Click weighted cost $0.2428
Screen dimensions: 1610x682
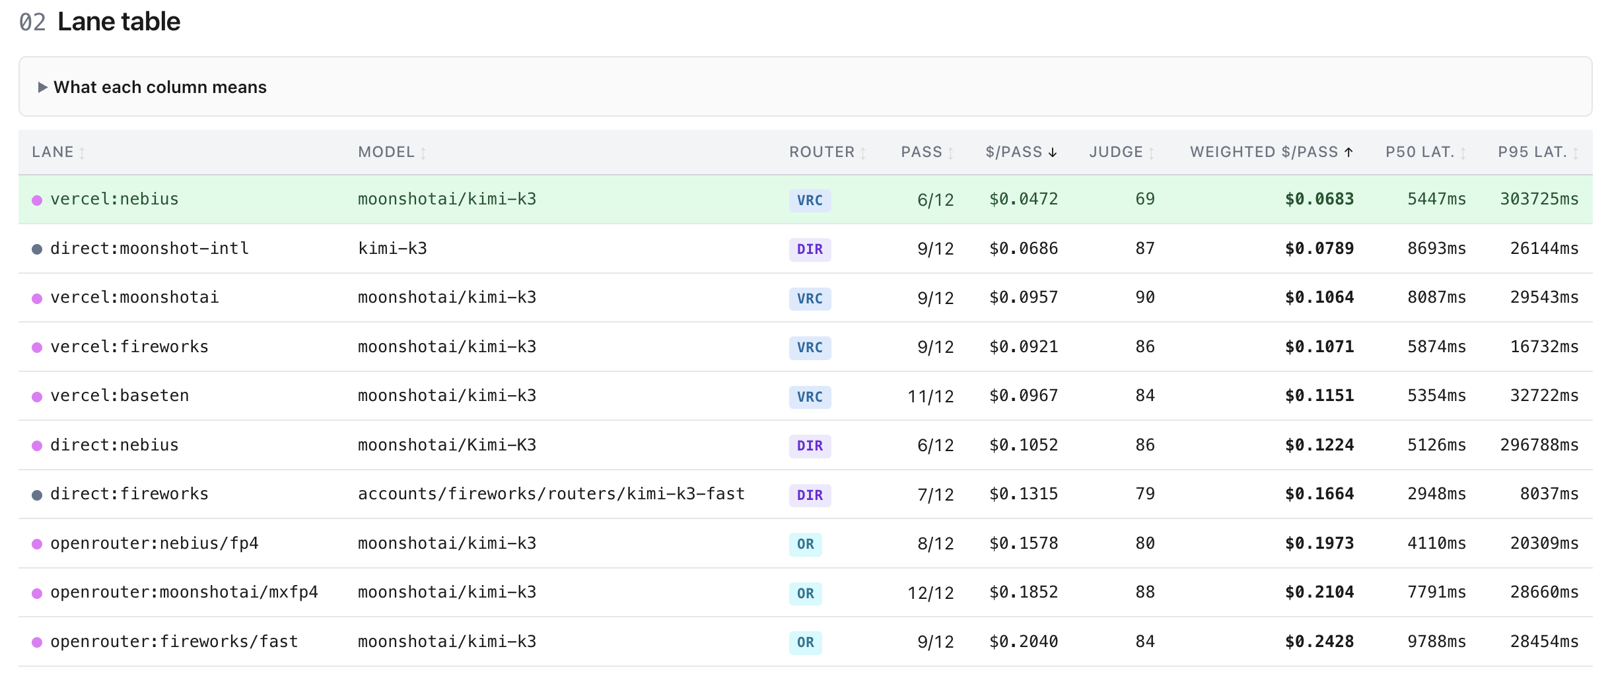(1319, 642)
